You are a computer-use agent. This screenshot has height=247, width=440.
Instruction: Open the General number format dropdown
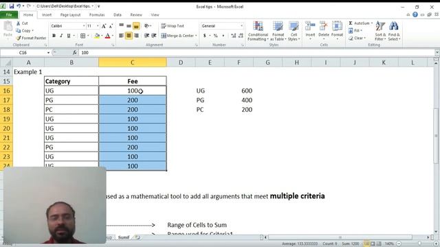coord(241,26)
